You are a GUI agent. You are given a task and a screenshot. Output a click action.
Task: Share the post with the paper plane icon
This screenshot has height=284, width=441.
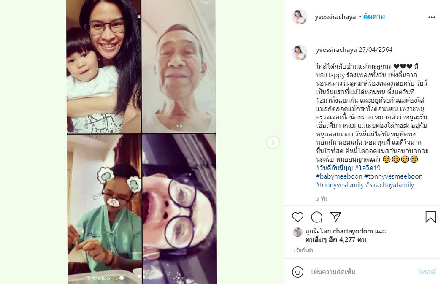pyautogui.click(x=336, y=217)
